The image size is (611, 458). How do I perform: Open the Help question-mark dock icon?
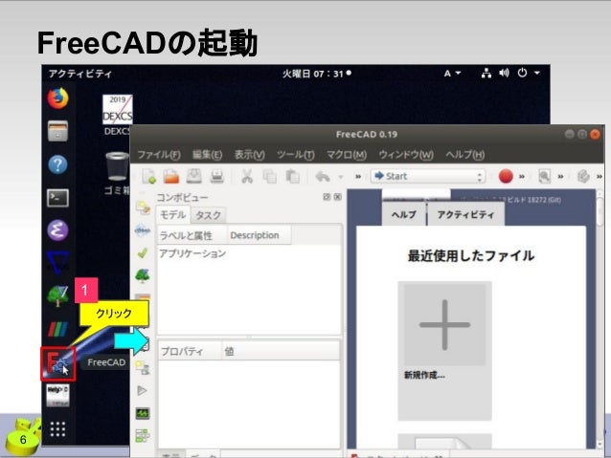57,164
